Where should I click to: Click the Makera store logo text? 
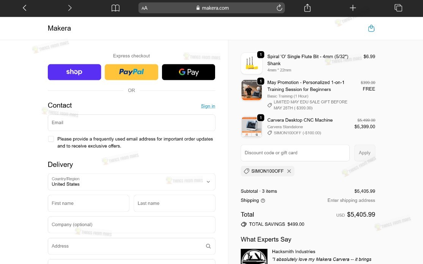(59, 28)
